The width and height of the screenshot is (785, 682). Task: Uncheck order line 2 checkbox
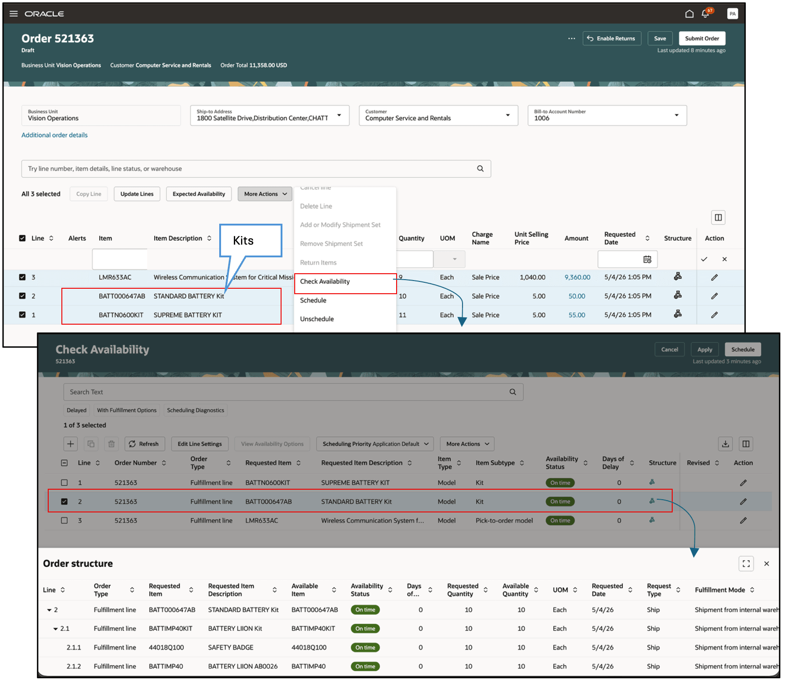(x=22, y=296)
